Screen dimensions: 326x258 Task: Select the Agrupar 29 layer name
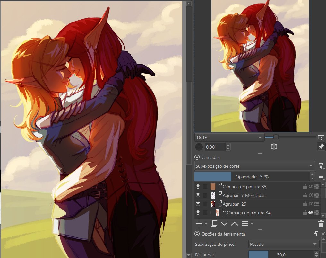click(235, 204)
